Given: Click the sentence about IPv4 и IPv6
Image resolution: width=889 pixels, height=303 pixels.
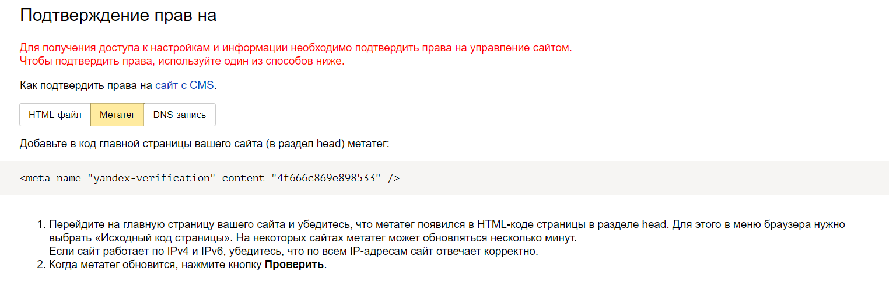Looking at the screenshot, I should click(293, 251).
